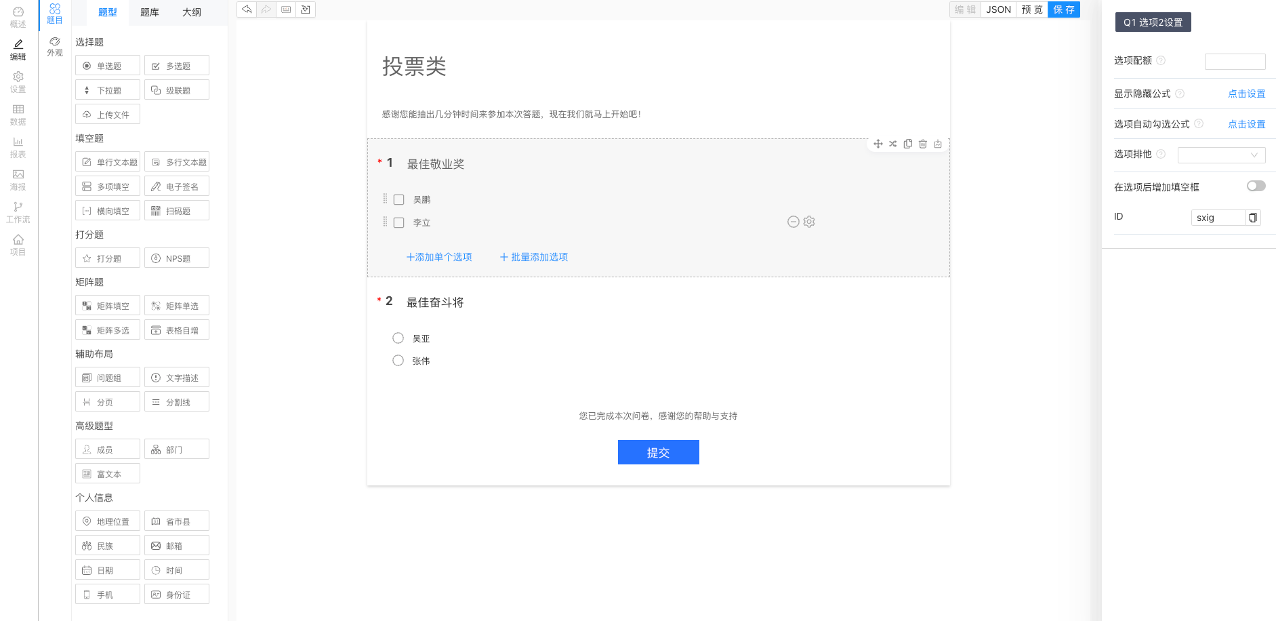
Task: Open the 选项排他 dropdown
Action: point(1221,155)
